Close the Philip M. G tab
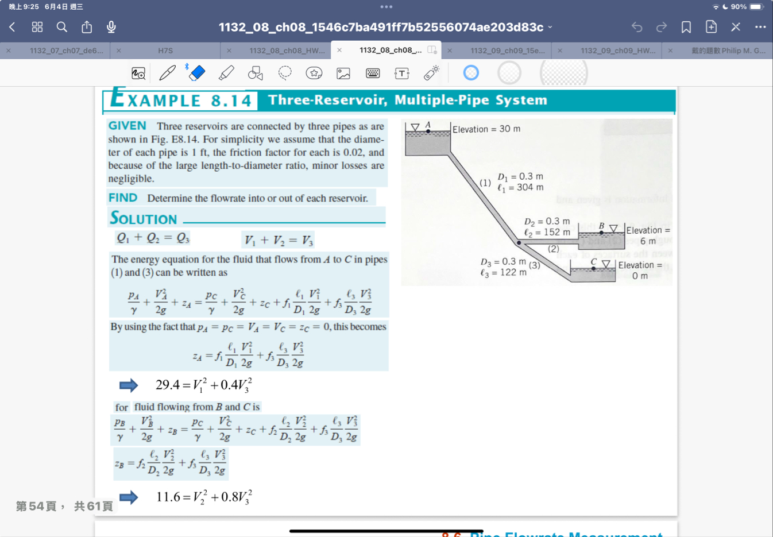Screen dimensions: 773x537 click(670, 51)
